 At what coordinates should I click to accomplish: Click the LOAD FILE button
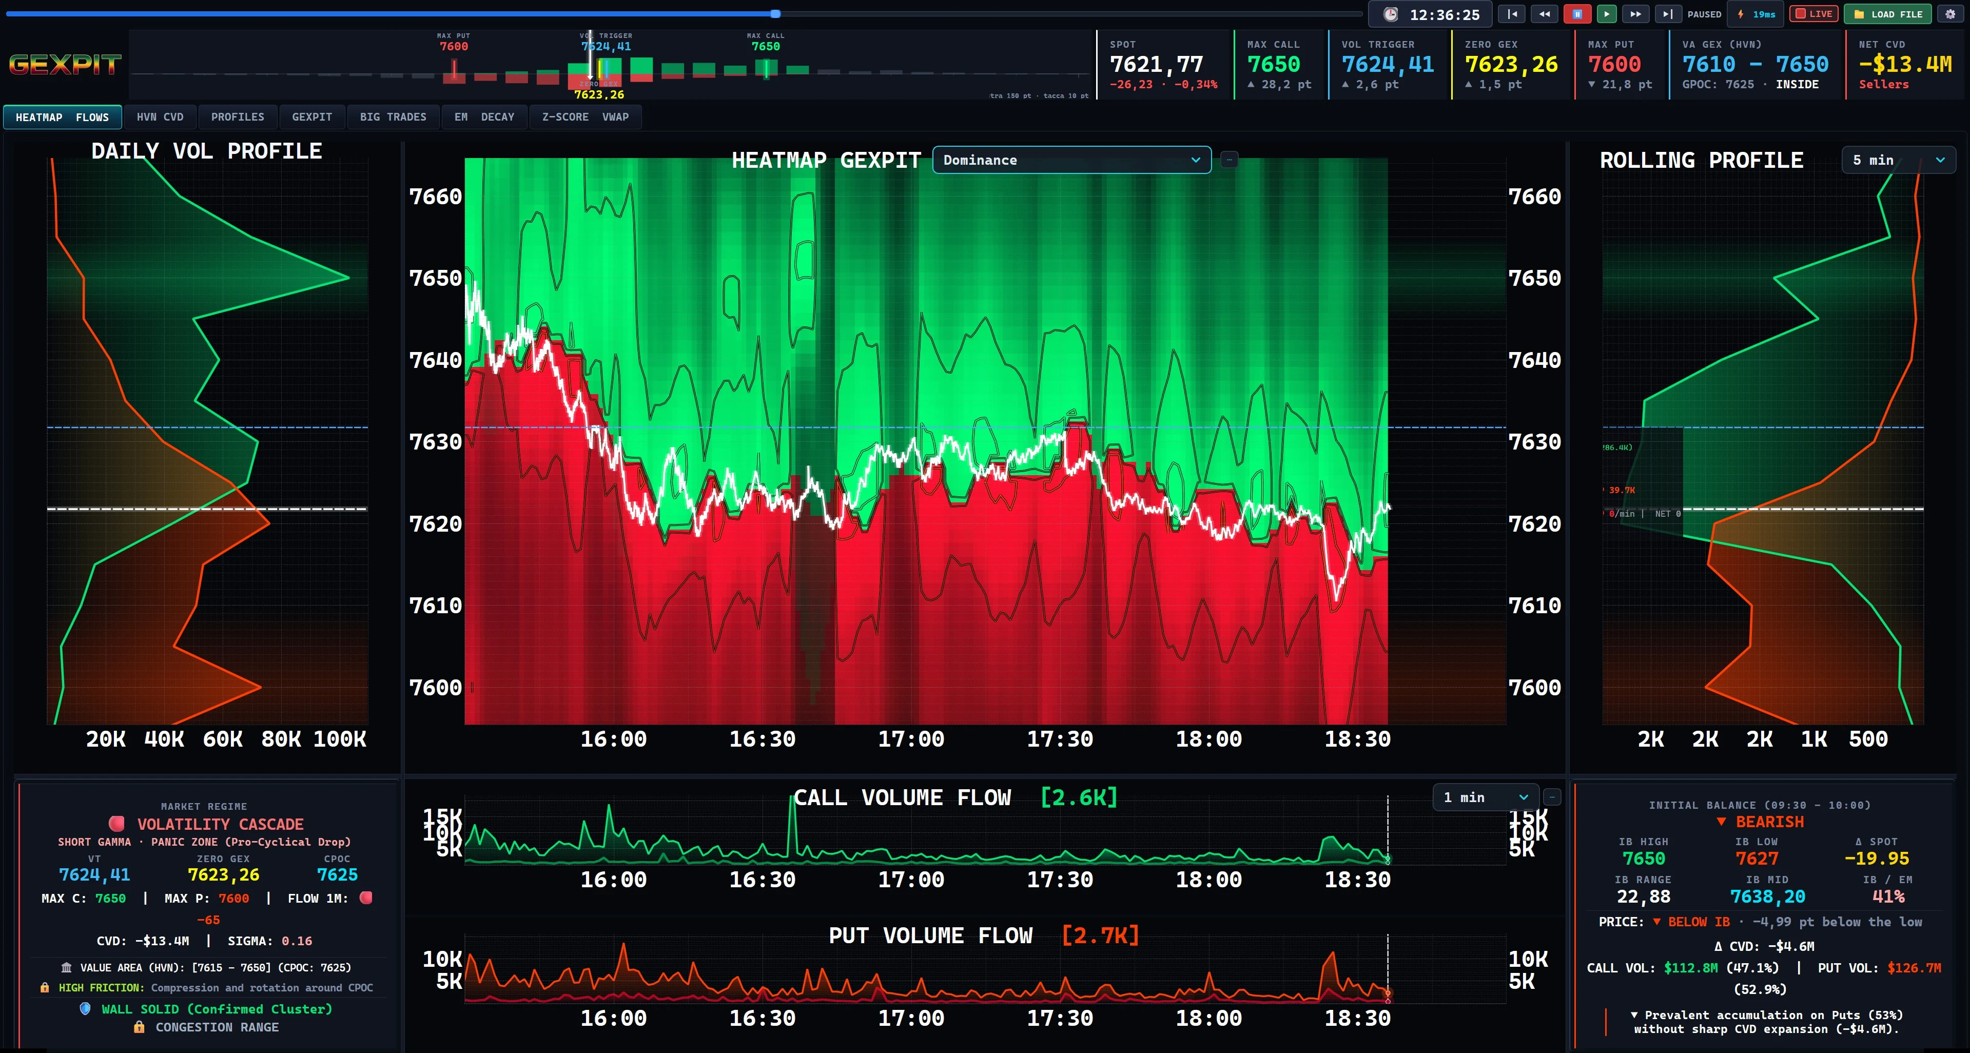[1888, 14]
